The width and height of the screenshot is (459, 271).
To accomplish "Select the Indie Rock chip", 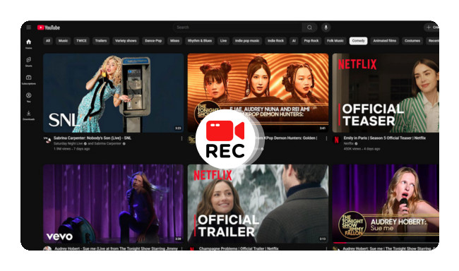I will click(275, 41).
